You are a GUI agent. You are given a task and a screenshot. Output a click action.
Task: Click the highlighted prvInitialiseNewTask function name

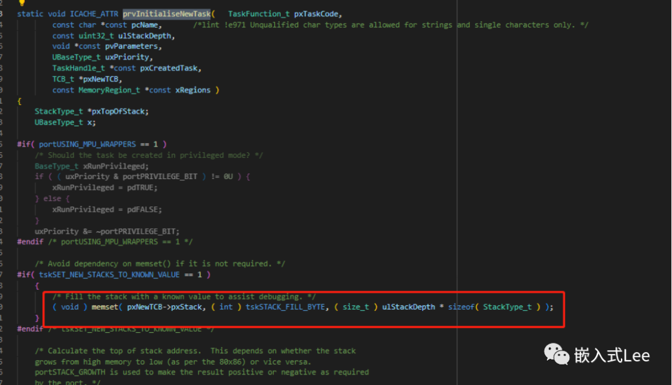click(x=167, y=14)
